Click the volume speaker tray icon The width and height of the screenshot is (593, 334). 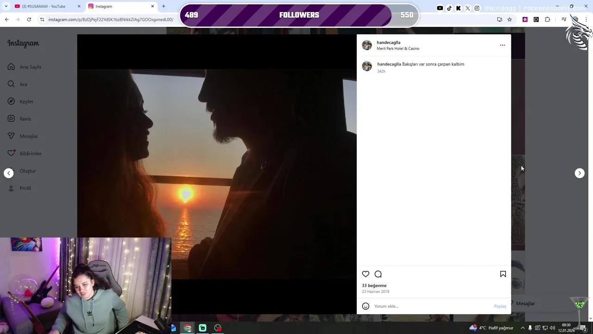click(552, 328)
